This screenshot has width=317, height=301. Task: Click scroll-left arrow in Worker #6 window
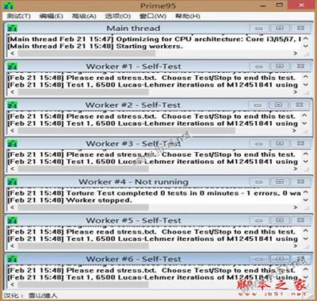12,284
